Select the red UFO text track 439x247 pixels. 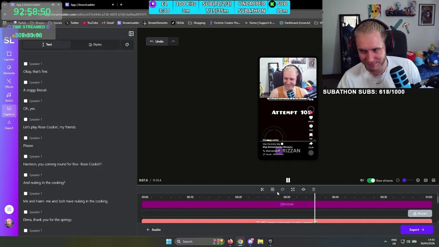pyautogui.click(x=287, y=222)
